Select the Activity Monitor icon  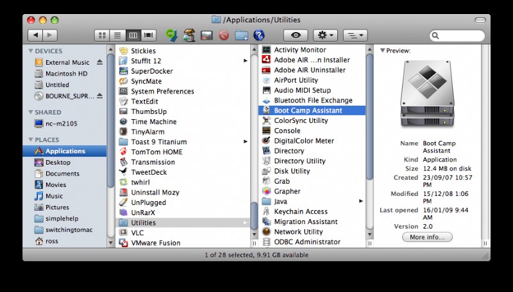pos(266,50)
